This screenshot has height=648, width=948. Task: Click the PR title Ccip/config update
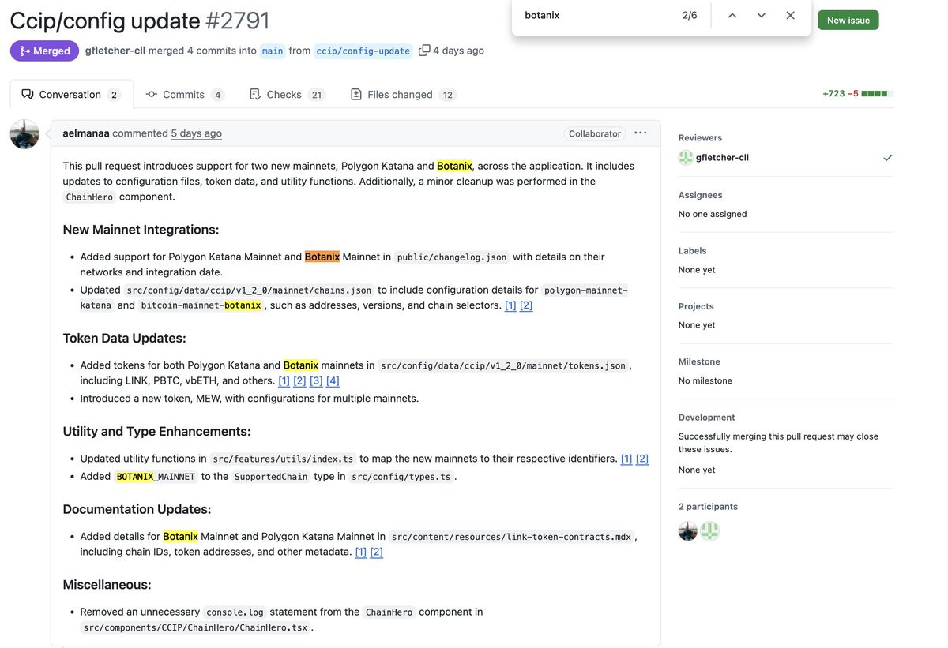tap(105, 20)
